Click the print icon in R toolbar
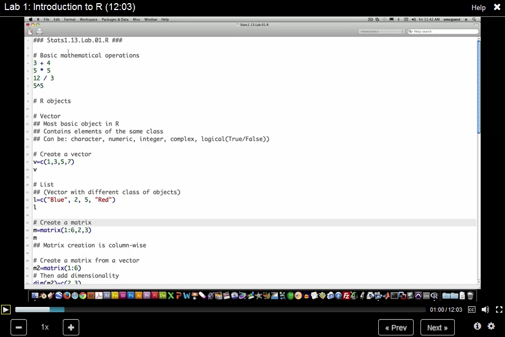 click(x=39, y=32)
